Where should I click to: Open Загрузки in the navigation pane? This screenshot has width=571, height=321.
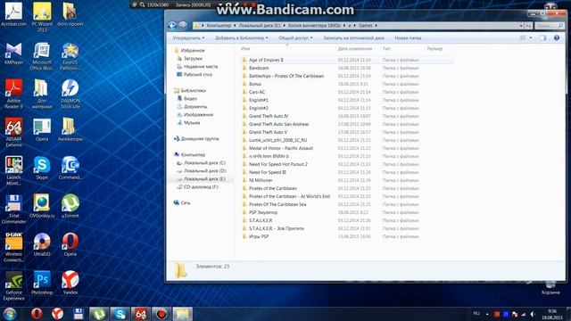193,58
